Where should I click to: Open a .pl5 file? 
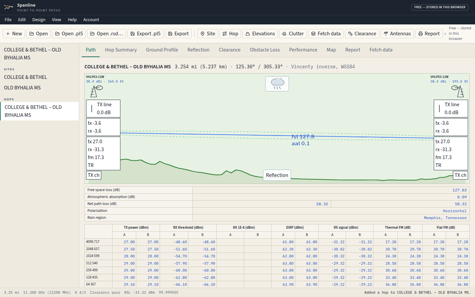click(x=69, y=34)
